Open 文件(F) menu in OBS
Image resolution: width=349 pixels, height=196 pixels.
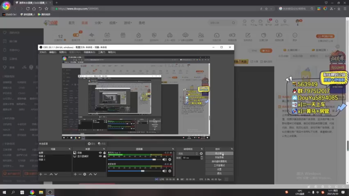point(43,52)
